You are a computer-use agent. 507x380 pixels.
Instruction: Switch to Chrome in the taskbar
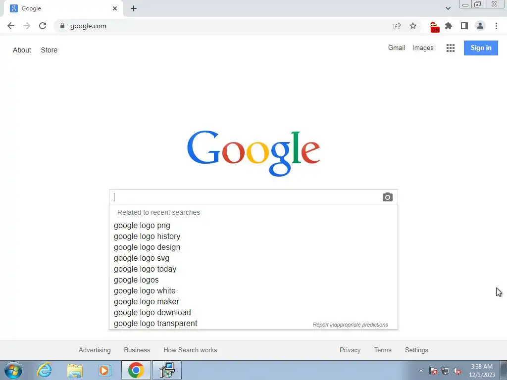click(x=136, y=370)
